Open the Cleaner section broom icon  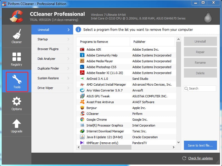[x=17, y=34]
